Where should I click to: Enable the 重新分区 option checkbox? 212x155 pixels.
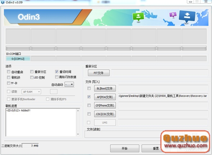click(x=32, y=71)
